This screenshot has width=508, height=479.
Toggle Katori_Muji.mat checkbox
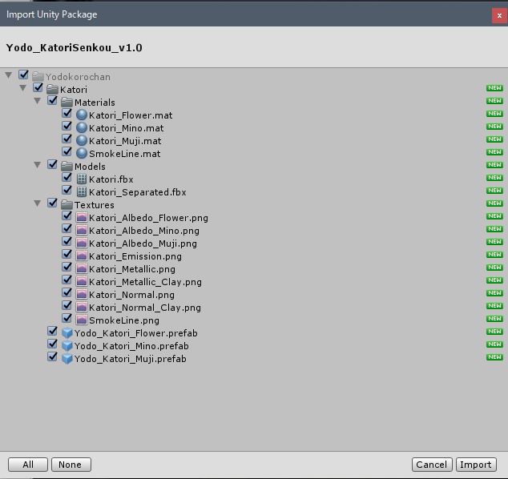pos(67,139)
